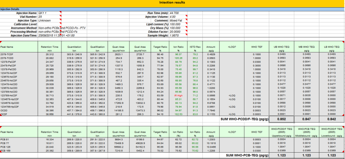Click the Injection Date/Time value cell
The height and width of the screenshot is (159, 345).
(x=56, y=36)
